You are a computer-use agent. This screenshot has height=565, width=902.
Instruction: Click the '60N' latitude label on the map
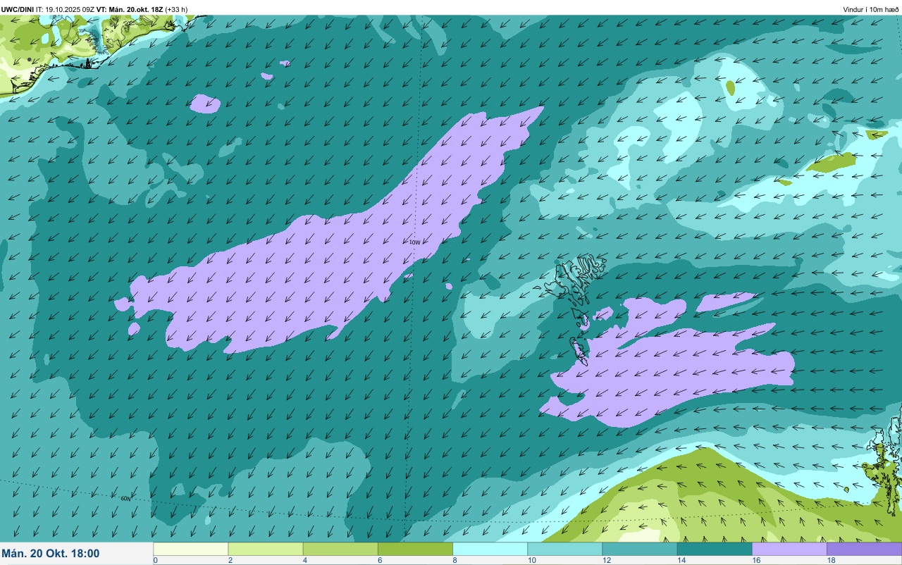click(x=125, y=499)
